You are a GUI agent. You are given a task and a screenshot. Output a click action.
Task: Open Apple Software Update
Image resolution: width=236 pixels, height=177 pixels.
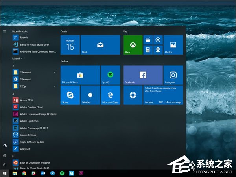pos(34,142)
